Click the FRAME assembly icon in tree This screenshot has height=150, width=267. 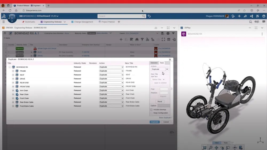[x=17, y=71]
